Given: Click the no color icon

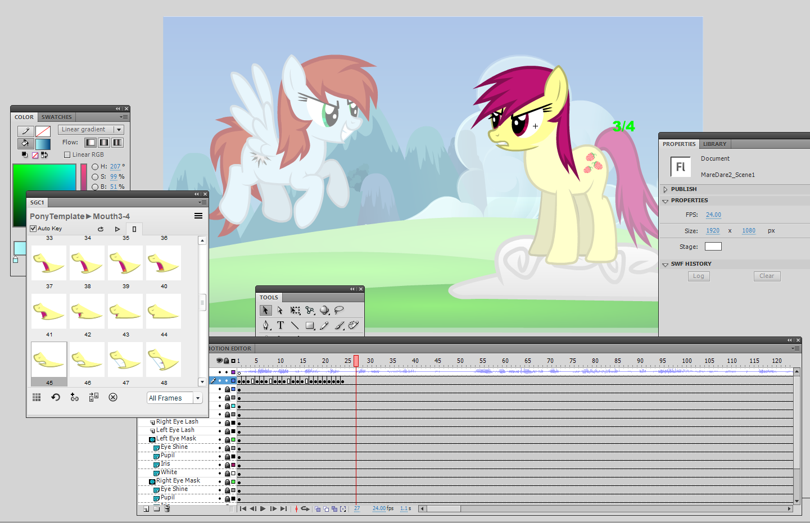Looking at the screenshot, I should (35, 155).
